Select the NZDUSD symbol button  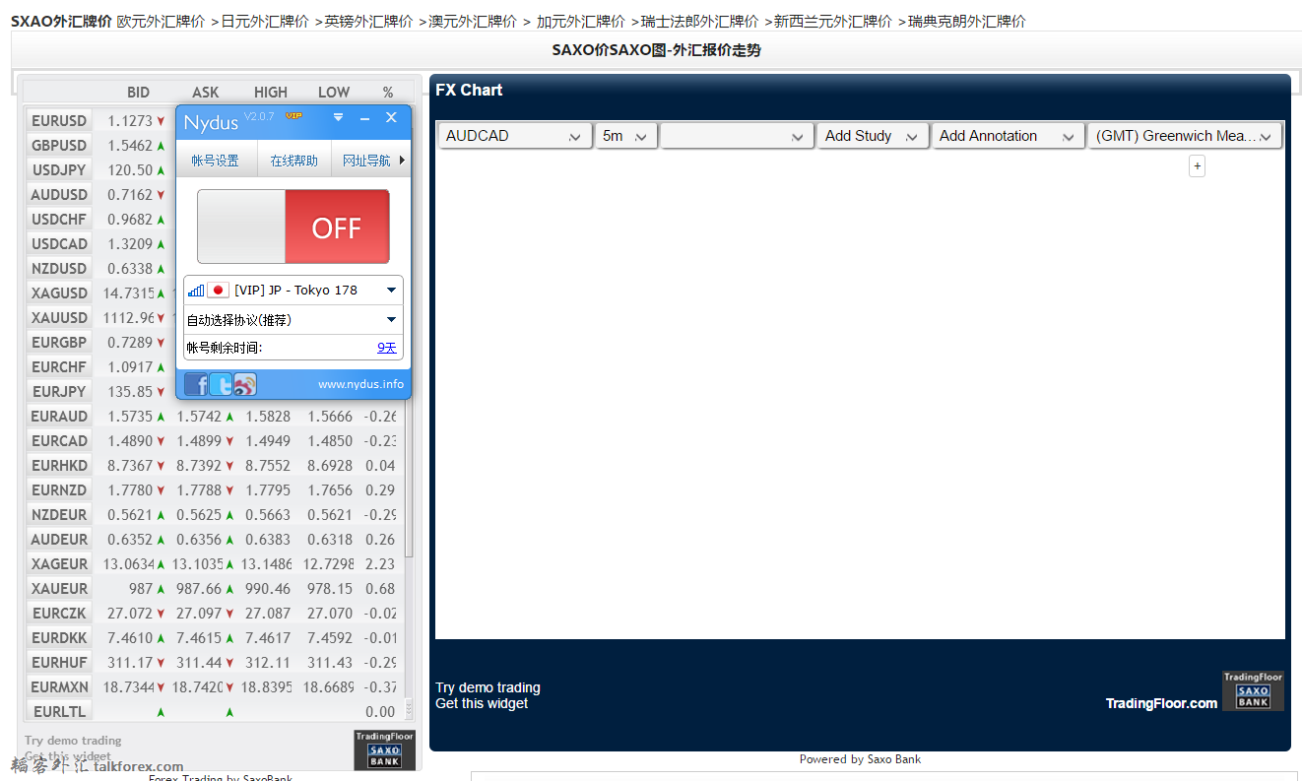[59, 268]
